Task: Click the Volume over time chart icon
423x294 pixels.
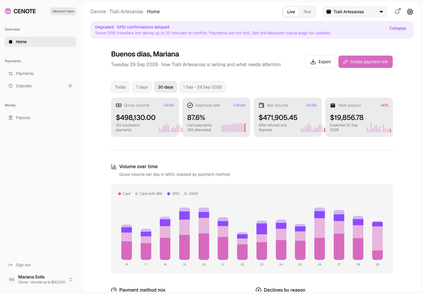Action: tap(114, 167)
